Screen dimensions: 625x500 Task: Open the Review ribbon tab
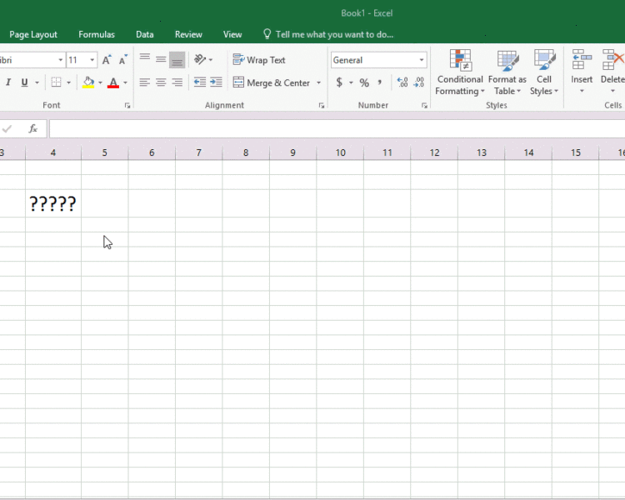[188, 34]
